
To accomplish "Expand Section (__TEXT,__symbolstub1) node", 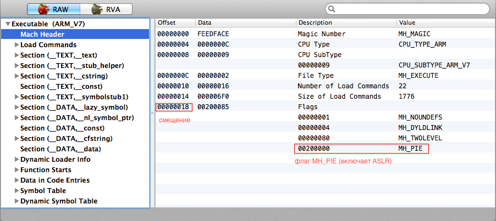I will point(16,97).
